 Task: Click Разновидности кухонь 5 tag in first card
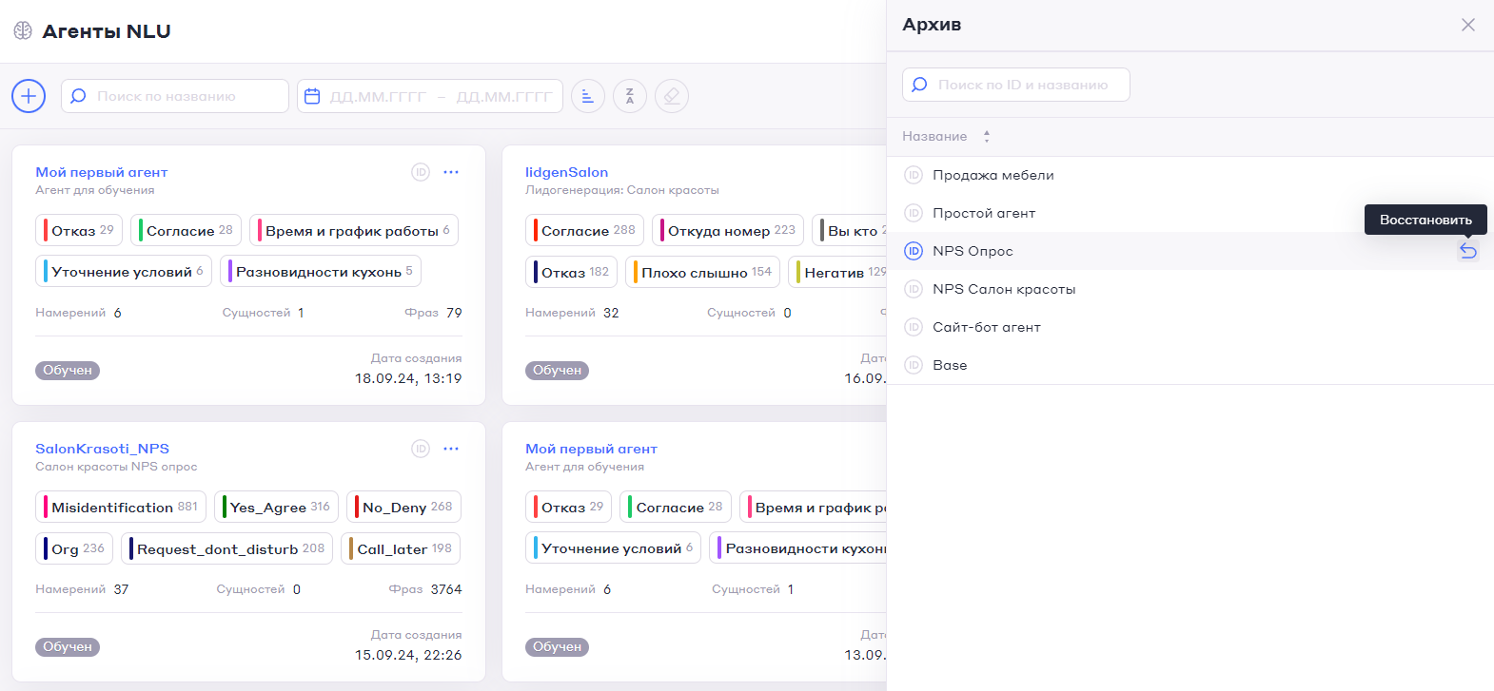click(x=321, y=271)
